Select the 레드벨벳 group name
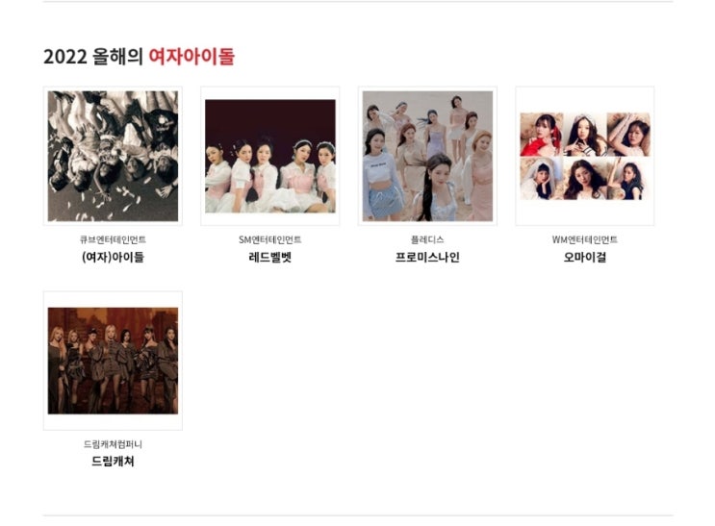 click(270, 257)
